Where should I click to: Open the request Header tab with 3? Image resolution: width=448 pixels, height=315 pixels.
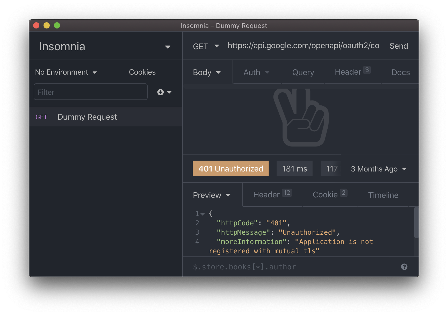352,72
